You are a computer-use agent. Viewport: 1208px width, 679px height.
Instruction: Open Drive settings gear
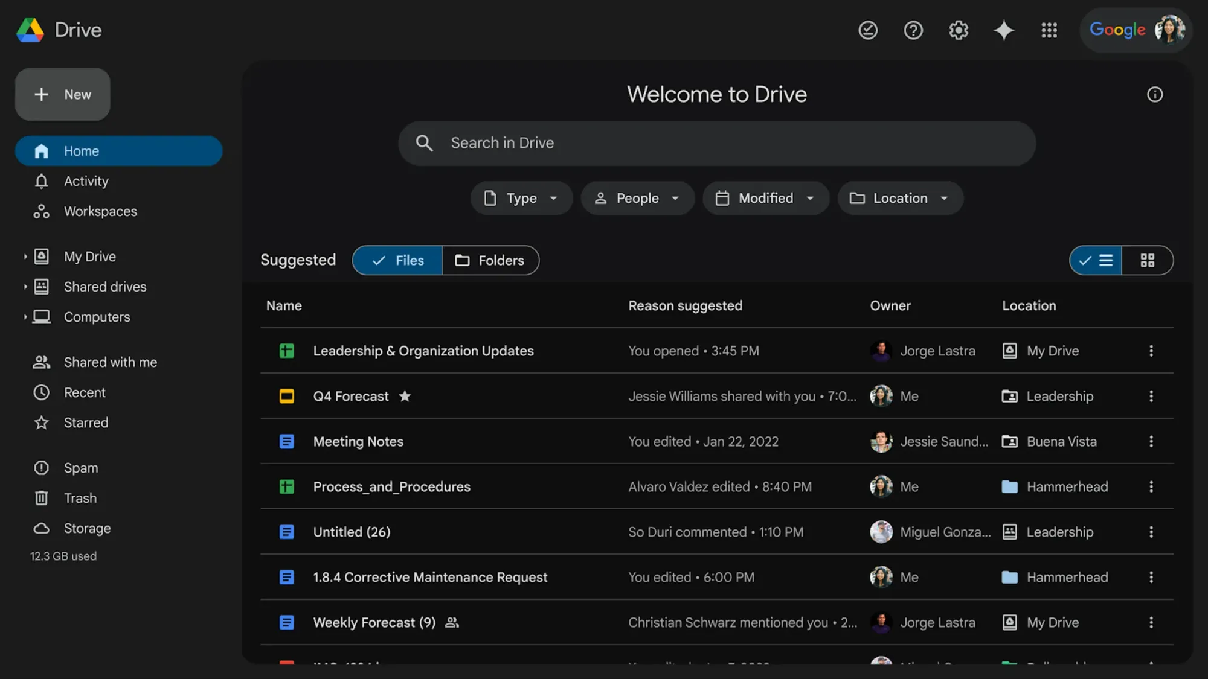tap(959, 30)
